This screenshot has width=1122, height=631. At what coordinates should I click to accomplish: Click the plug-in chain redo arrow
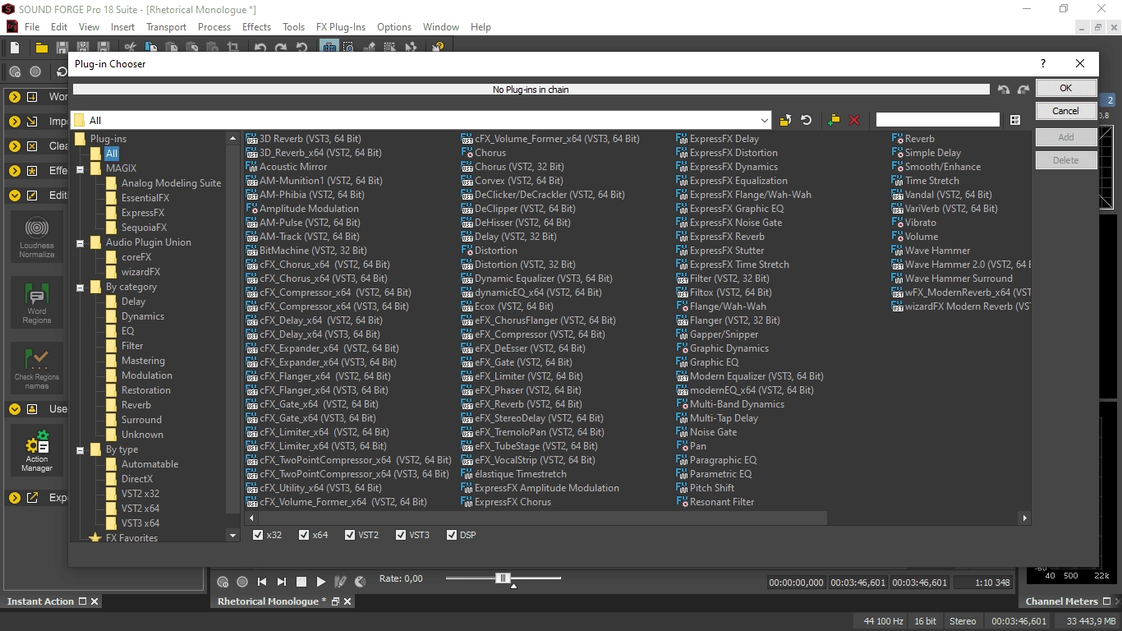(1023, 90)
